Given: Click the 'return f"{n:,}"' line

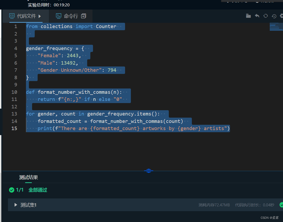Looking at the screenshot, I should click(80, 99).
